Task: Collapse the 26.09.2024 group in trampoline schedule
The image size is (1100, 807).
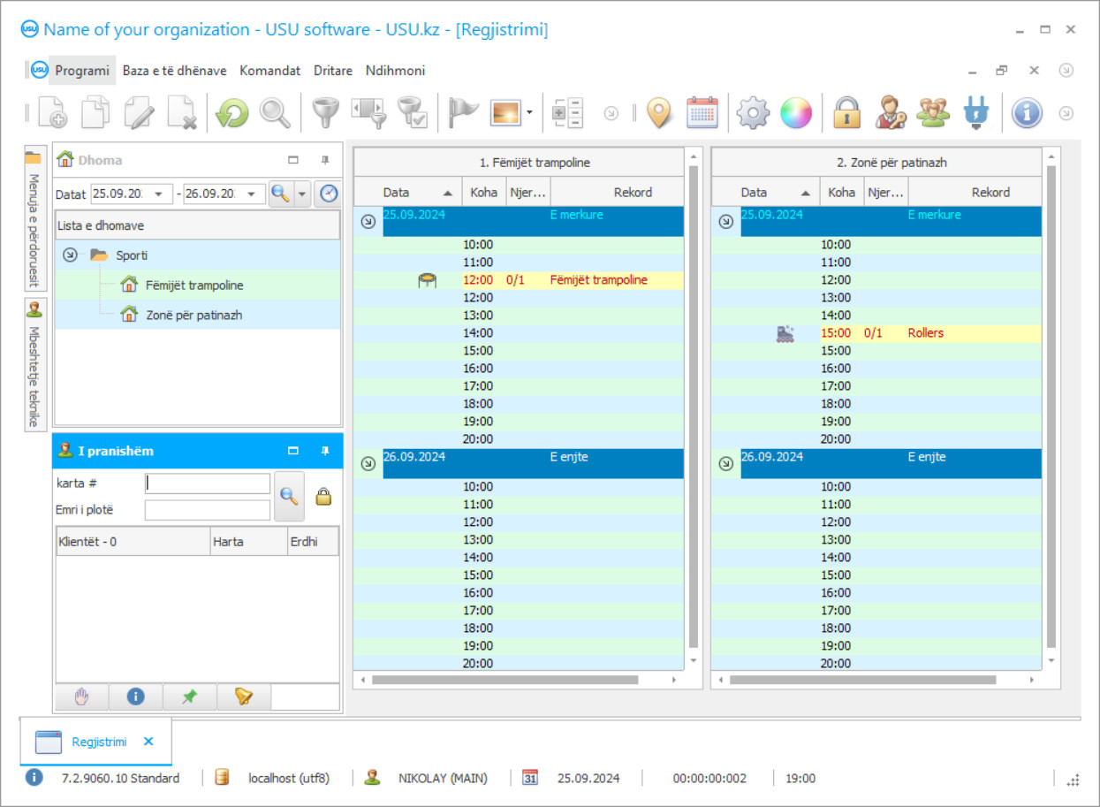Action: pos(368,463)
